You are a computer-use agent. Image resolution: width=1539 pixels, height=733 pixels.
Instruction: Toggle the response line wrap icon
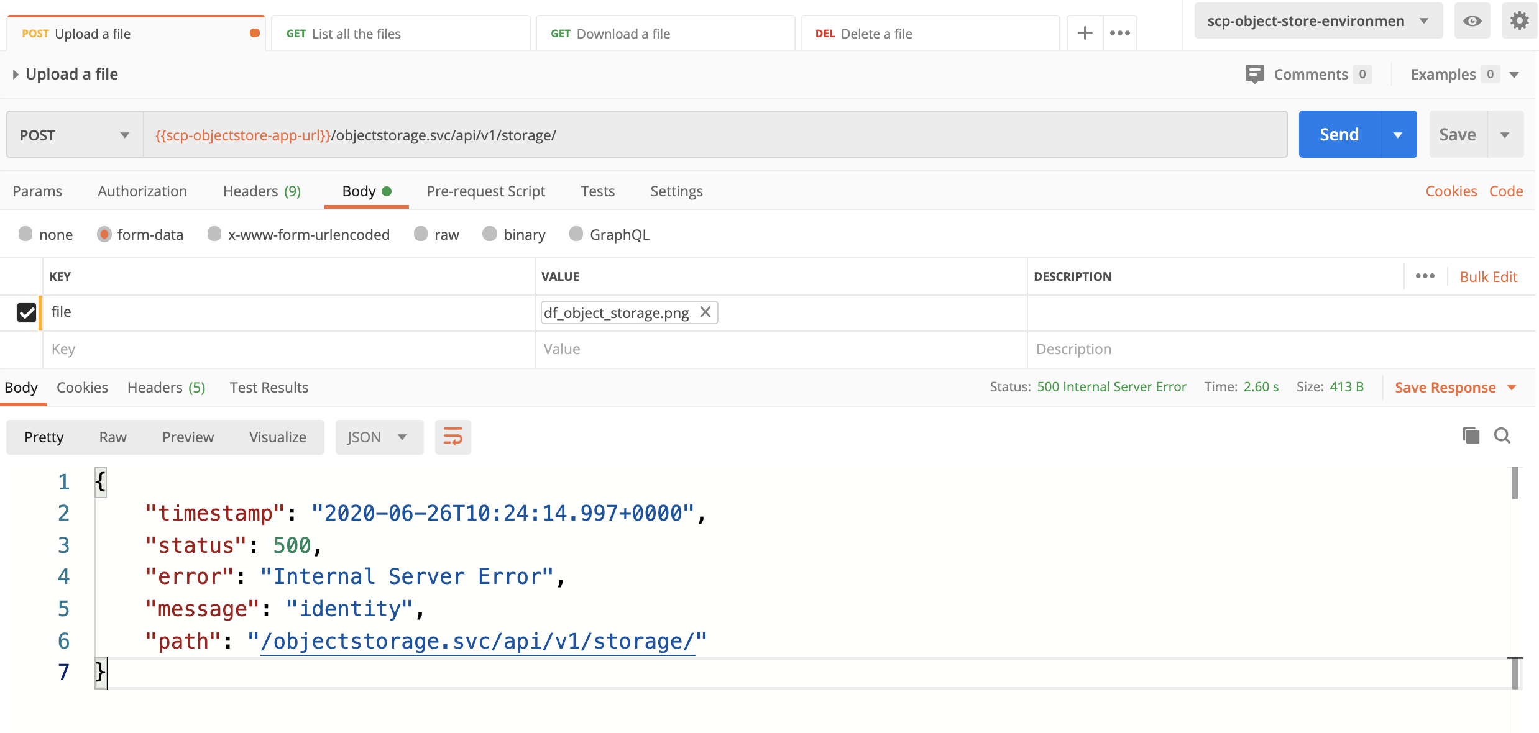tap(453, 437)
